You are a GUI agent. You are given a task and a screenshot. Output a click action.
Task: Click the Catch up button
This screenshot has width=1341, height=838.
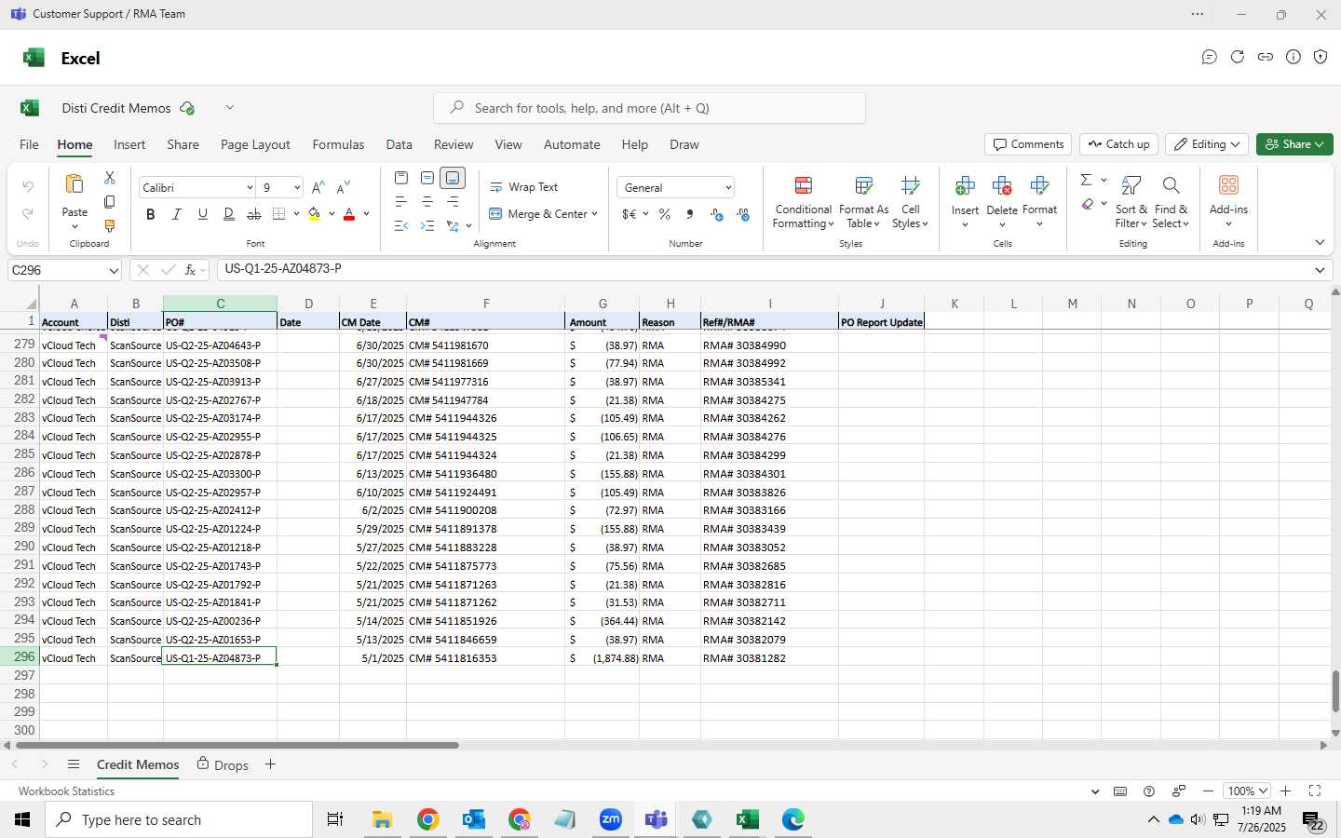point(1118,144)
